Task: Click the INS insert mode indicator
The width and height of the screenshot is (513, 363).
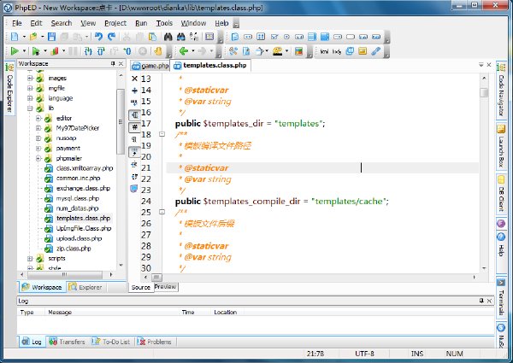Action: 417,354
